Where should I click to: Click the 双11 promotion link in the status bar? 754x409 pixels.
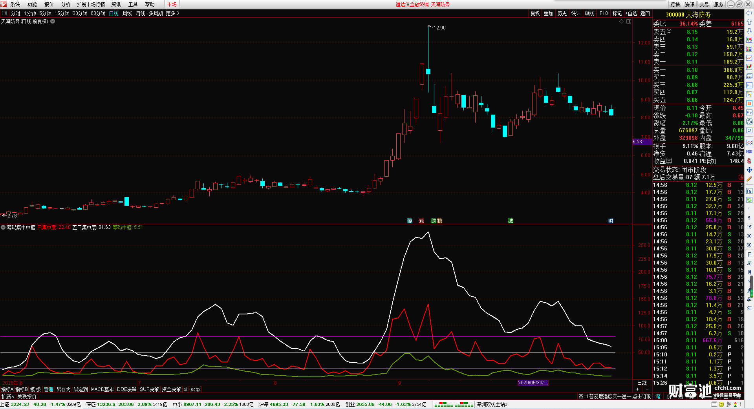(x=615, y=396)
